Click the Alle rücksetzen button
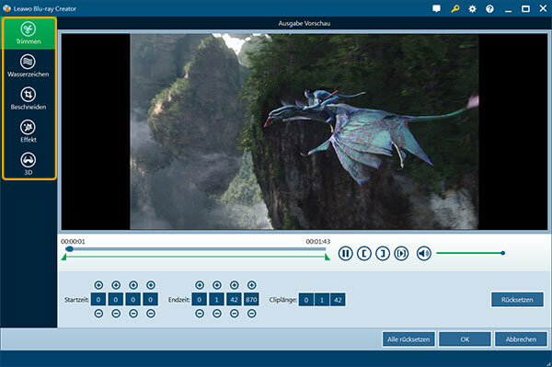The image size is (552, 367). (408, 339)
